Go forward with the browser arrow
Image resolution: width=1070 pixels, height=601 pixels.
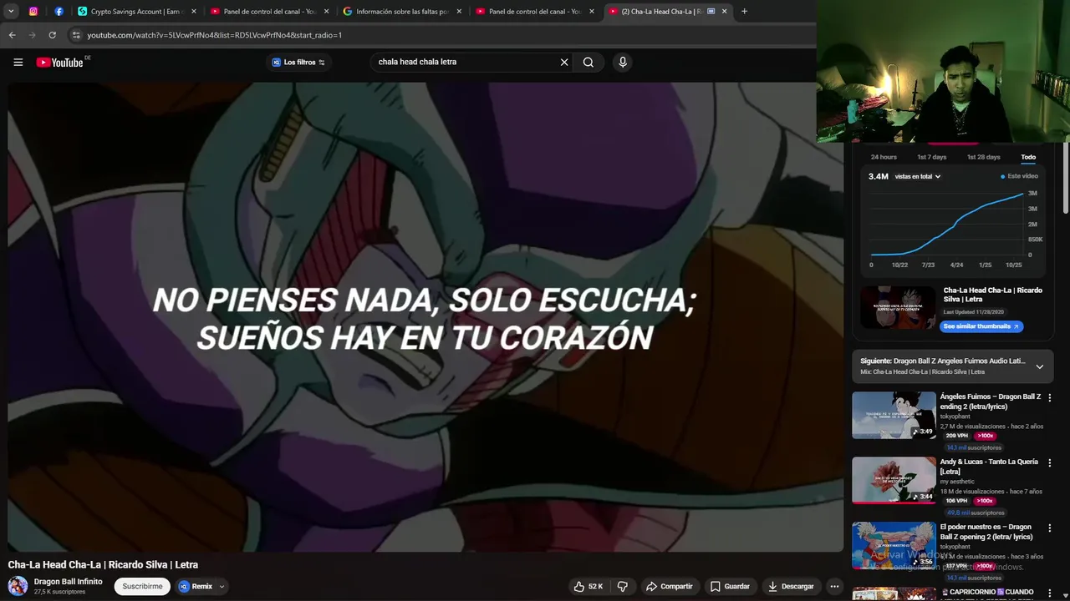[x=32, y=35]
